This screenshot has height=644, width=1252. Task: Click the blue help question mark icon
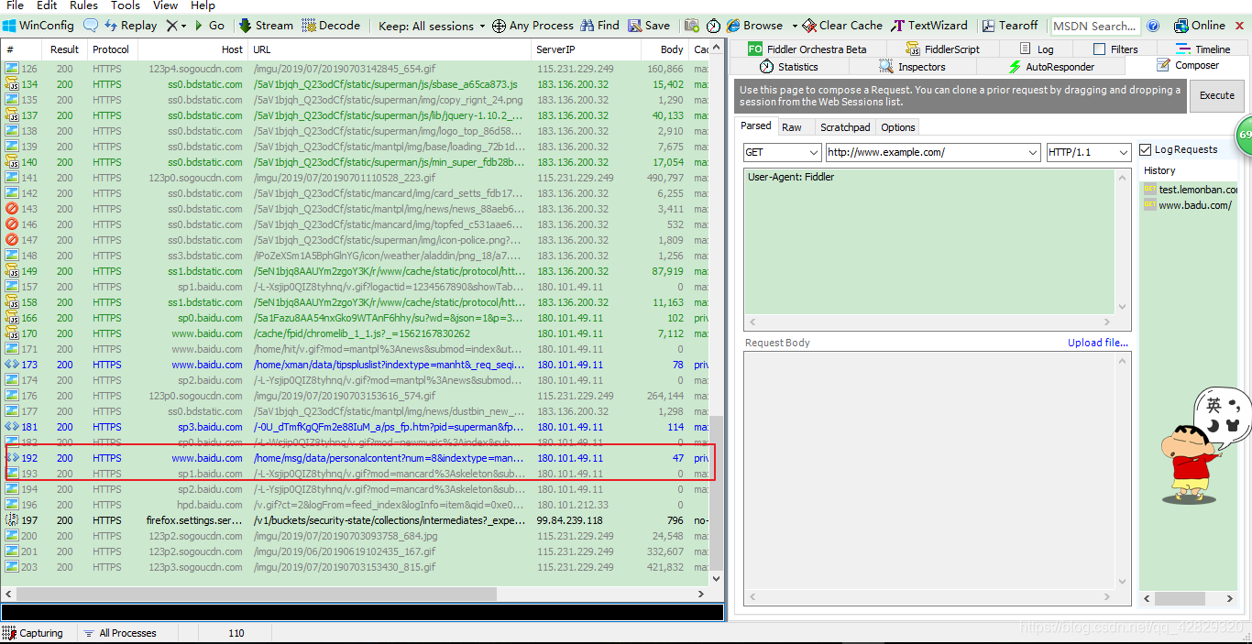pyautogui.click(x=1153, y=26)
